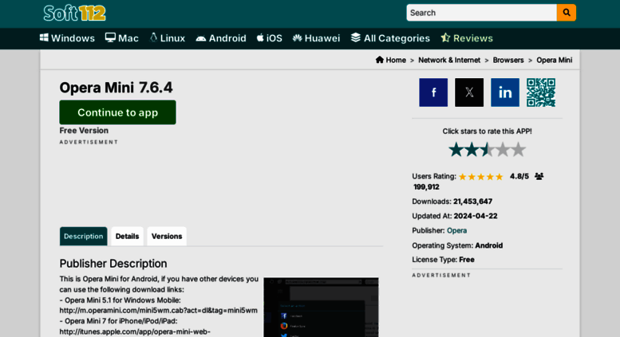The image size is (620, 337).
Task: Open the Android category
Action: (221, 38)
